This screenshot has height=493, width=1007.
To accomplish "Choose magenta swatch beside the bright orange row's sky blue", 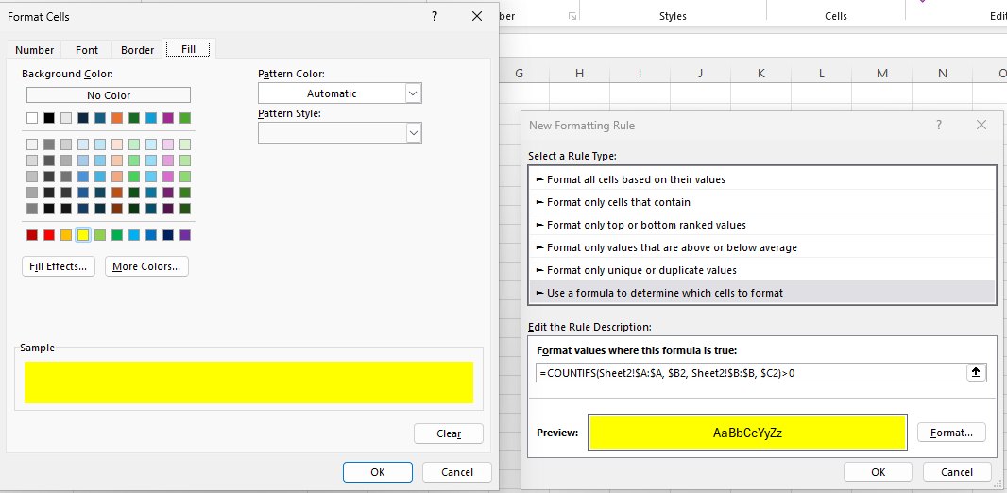I will coord(168,118).
